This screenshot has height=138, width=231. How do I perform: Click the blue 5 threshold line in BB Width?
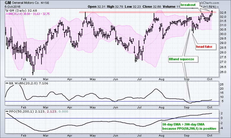point(112,101)
